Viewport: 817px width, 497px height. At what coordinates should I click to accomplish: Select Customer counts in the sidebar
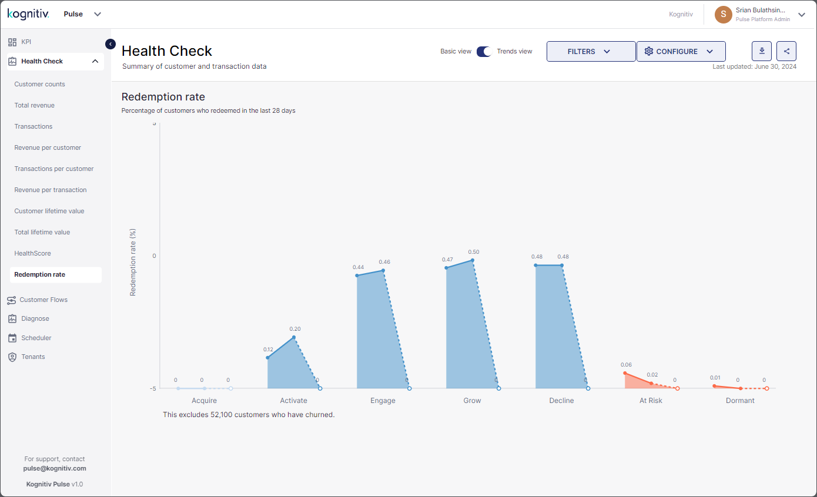point(40,84)
